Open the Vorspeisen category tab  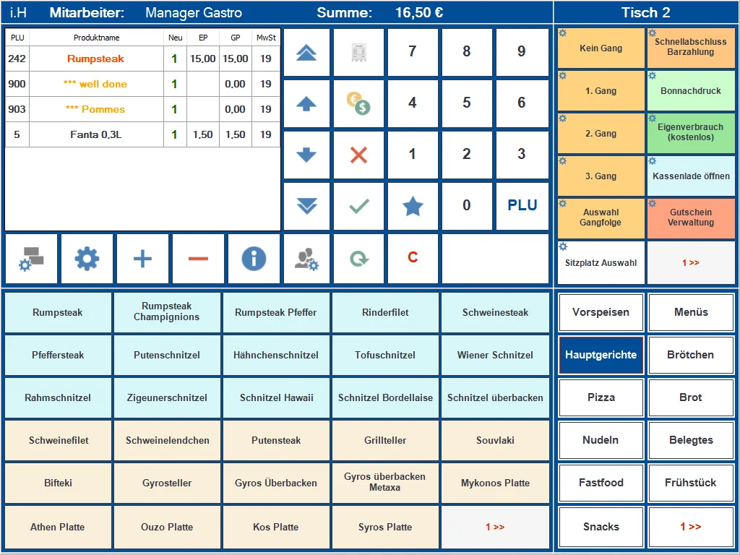pos(601,312)
